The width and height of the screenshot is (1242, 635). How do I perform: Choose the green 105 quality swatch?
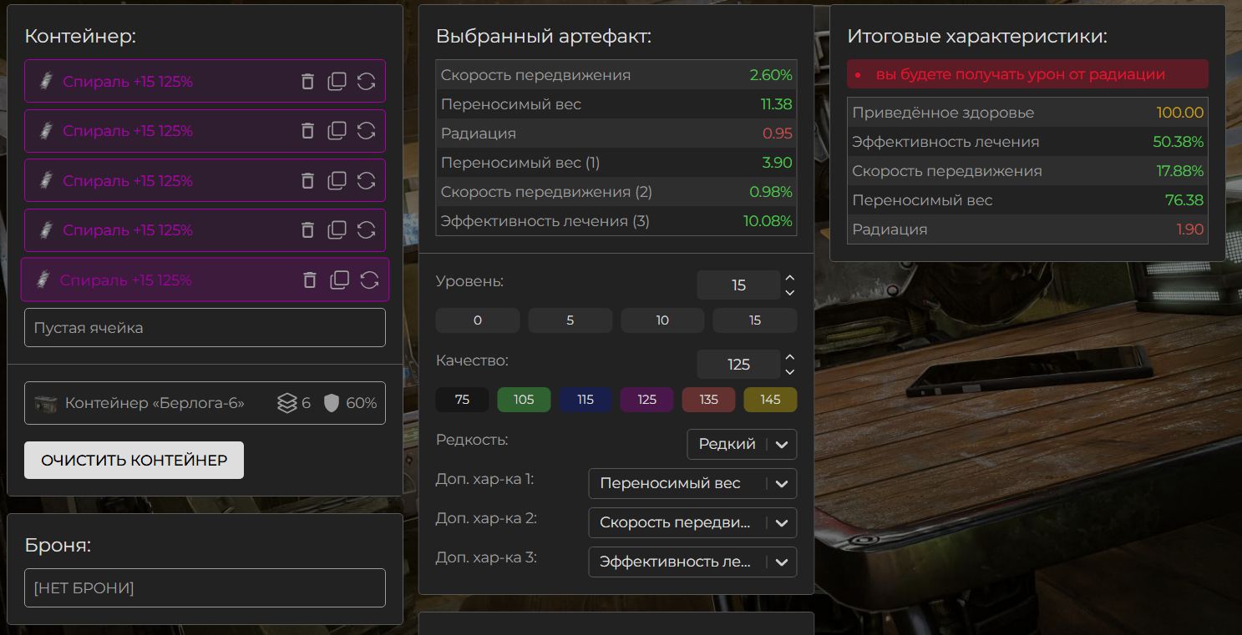tap(524, 400)
